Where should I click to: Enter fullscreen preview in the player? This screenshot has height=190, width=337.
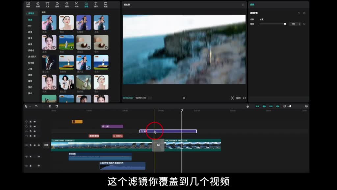coord(244,98)
